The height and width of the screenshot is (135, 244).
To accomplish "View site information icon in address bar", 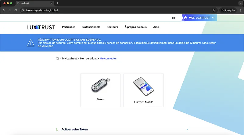I will (x=23, y=10).
